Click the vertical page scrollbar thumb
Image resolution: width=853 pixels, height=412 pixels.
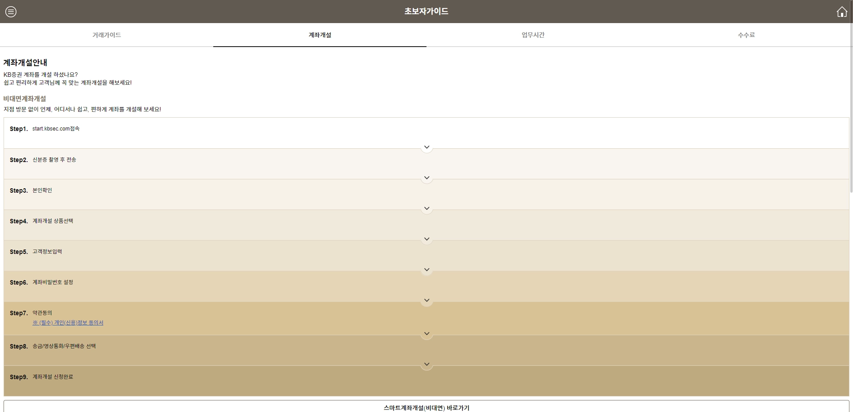point(851,96)
